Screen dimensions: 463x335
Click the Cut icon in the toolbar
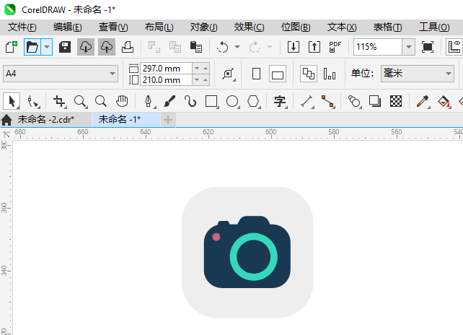point(154,47)
